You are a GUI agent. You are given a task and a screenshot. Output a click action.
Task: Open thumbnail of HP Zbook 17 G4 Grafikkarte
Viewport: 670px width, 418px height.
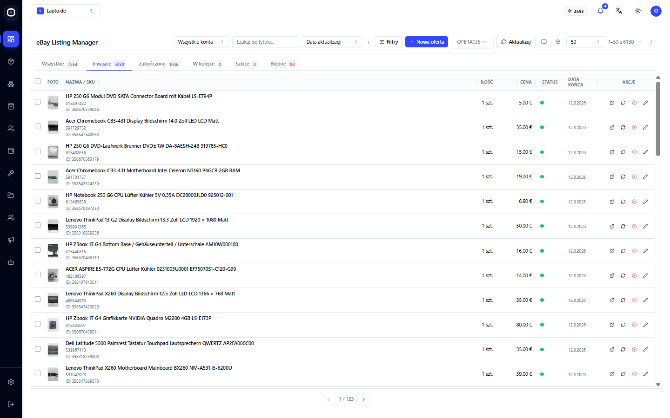(x=53, y=325)
